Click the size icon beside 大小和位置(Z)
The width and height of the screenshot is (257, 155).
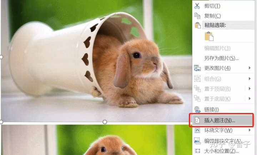[197, 151]
